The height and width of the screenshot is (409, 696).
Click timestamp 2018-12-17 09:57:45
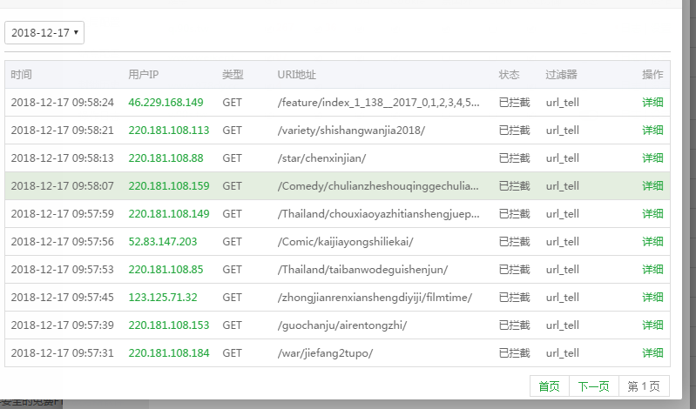point(63,298)
